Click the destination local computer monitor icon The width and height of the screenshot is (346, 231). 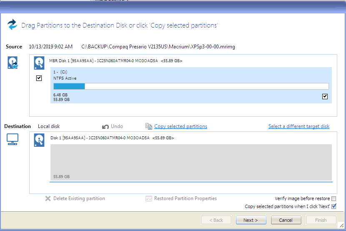coord(13,139)
